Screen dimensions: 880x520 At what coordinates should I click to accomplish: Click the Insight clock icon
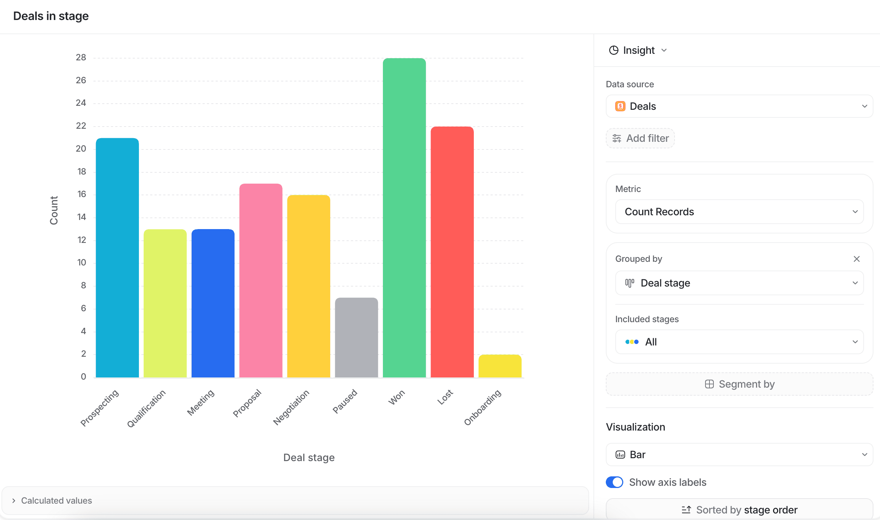click(613, 50)
